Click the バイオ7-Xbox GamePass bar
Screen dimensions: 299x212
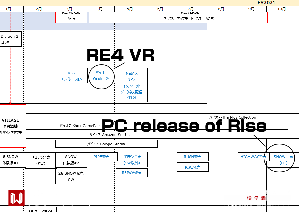pyautogui.click(x=157, y=126)
